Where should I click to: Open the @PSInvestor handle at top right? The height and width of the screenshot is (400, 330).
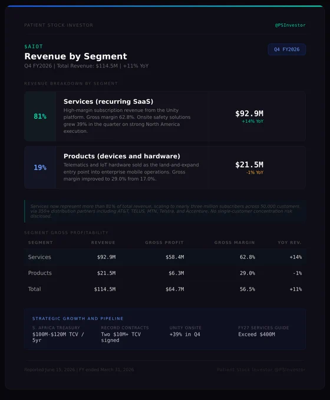coord(290,25)
